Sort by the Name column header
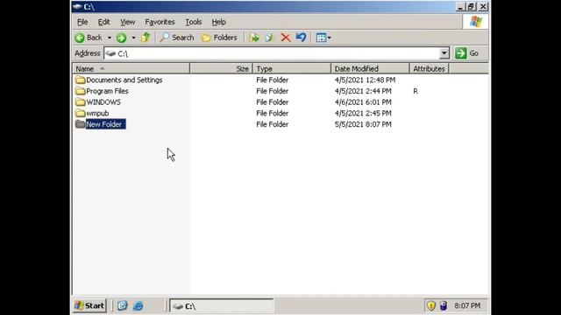This screenshot has width=561, height=315. (131, 68)
